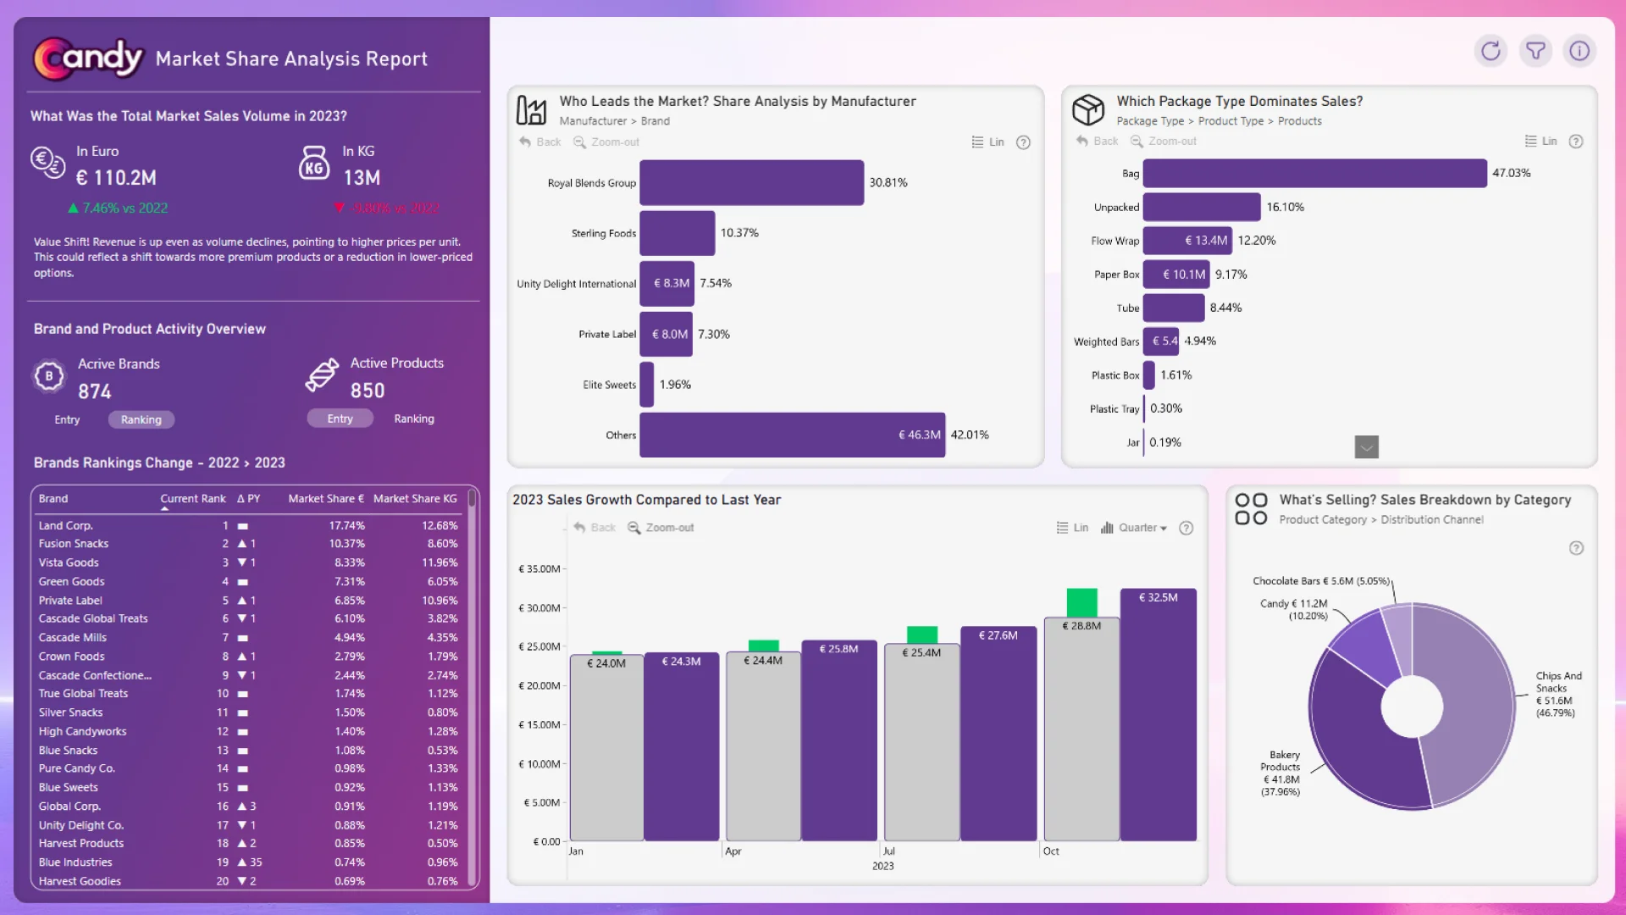Select Entry under Active Brands

(x=67, y=420)
